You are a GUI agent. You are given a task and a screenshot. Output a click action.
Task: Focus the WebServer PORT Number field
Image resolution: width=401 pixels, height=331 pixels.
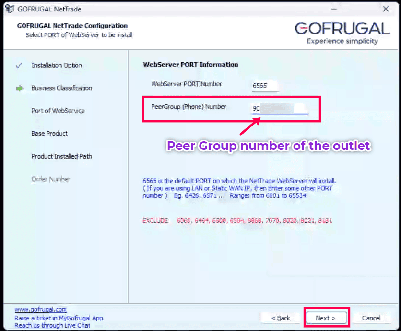click(x=265, y=86)
